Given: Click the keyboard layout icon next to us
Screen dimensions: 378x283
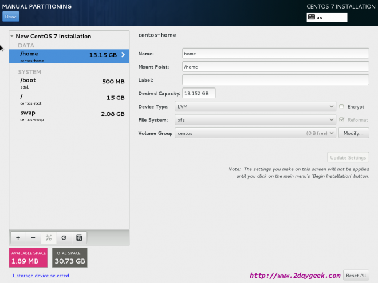Looking at the screenshot, I should point(311,17).
